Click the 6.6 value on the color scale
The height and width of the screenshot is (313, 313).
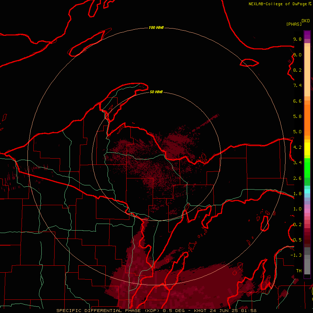click(x=297, y=101)
